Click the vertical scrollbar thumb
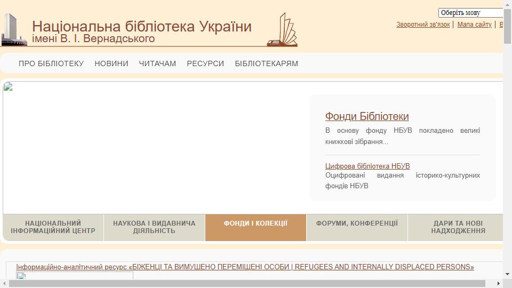The width and height of the screenshot is (512, 288). [507, 26]
